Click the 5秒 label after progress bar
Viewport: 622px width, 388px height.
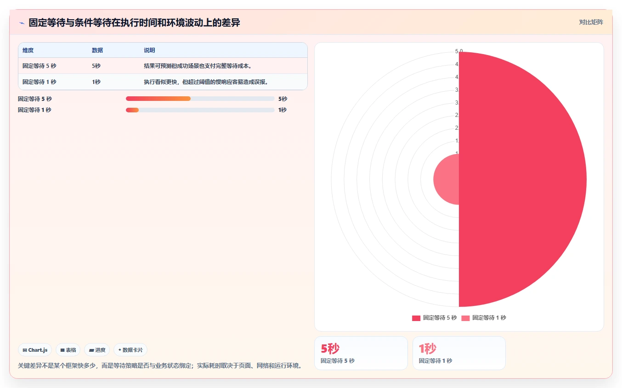click(x=283, y=99)
